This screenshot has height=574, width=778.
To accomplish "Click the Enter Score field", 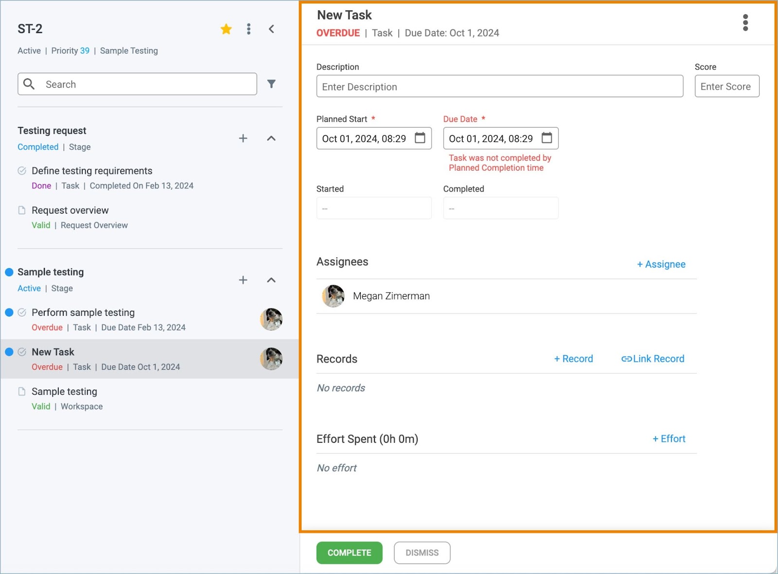I will point(727,87).
